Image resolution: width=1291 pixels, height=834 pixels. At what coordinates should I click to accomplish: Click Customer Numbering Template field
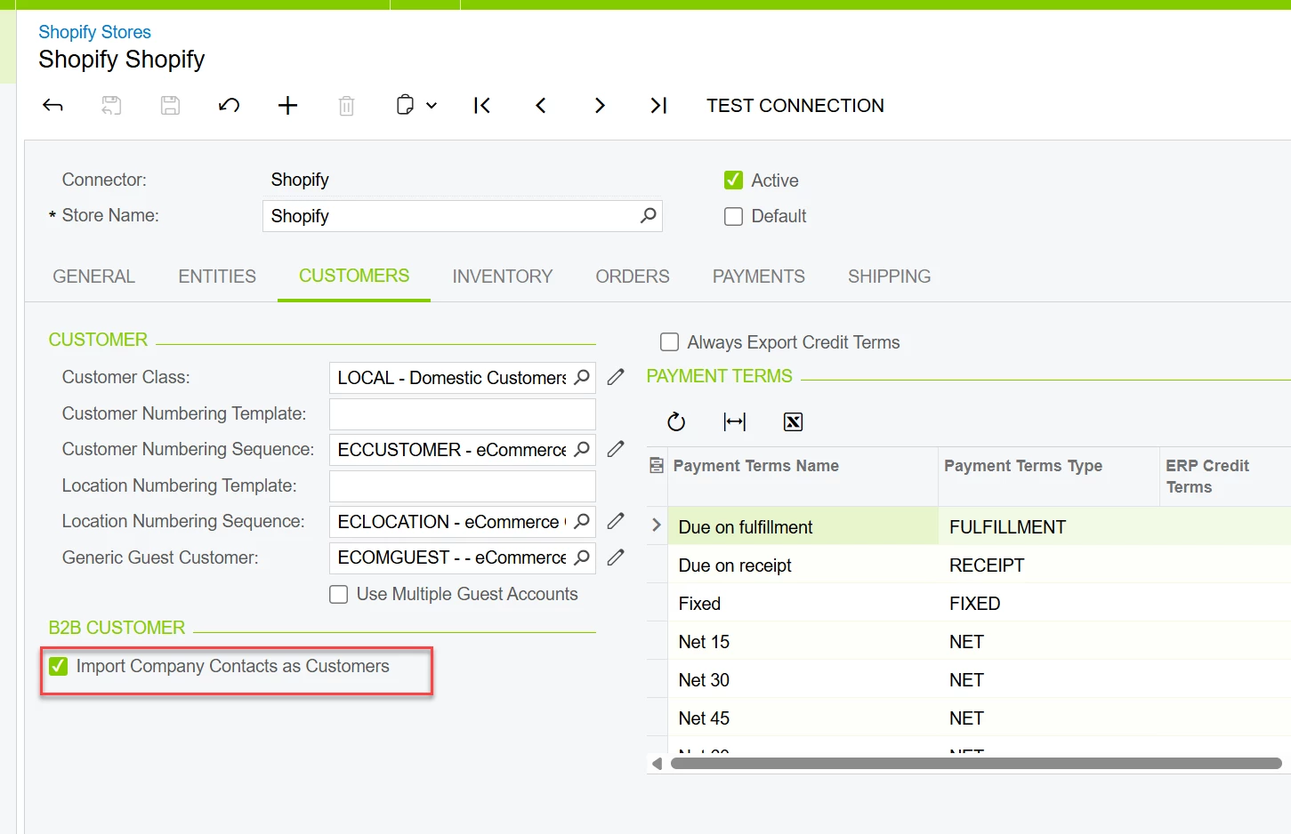tap(463, 413)
